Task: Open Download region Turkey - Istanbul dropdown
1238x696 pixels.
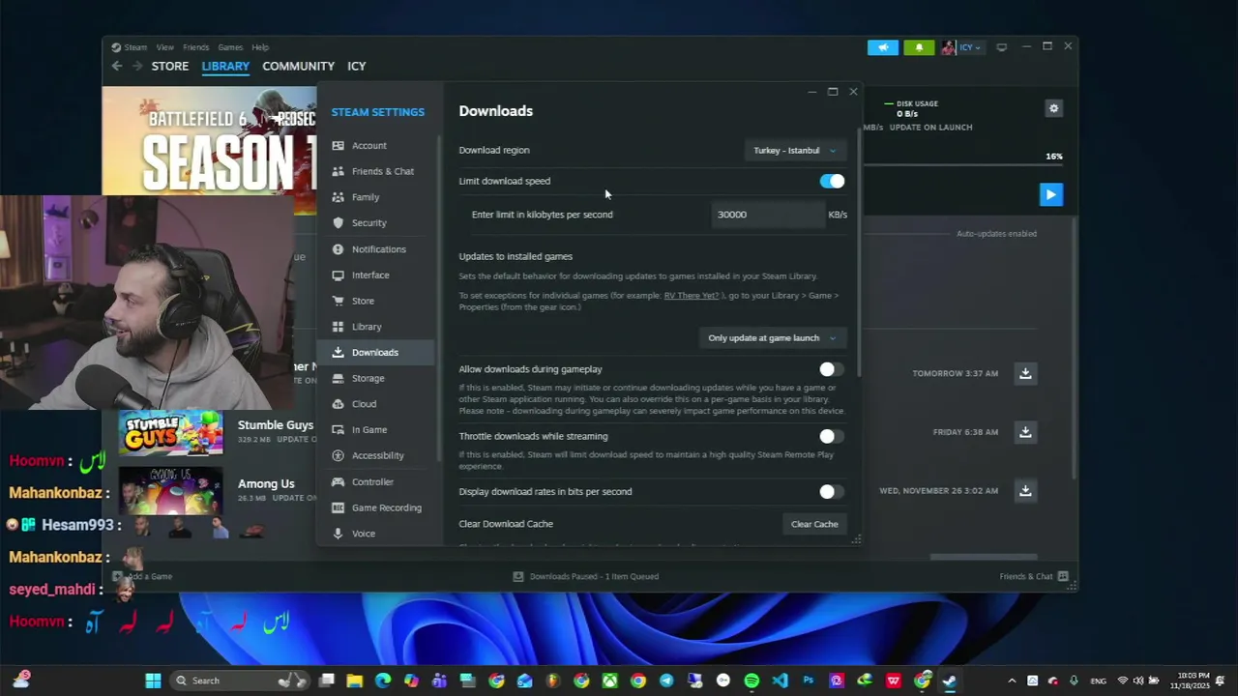Action: [x=795, y=151]
